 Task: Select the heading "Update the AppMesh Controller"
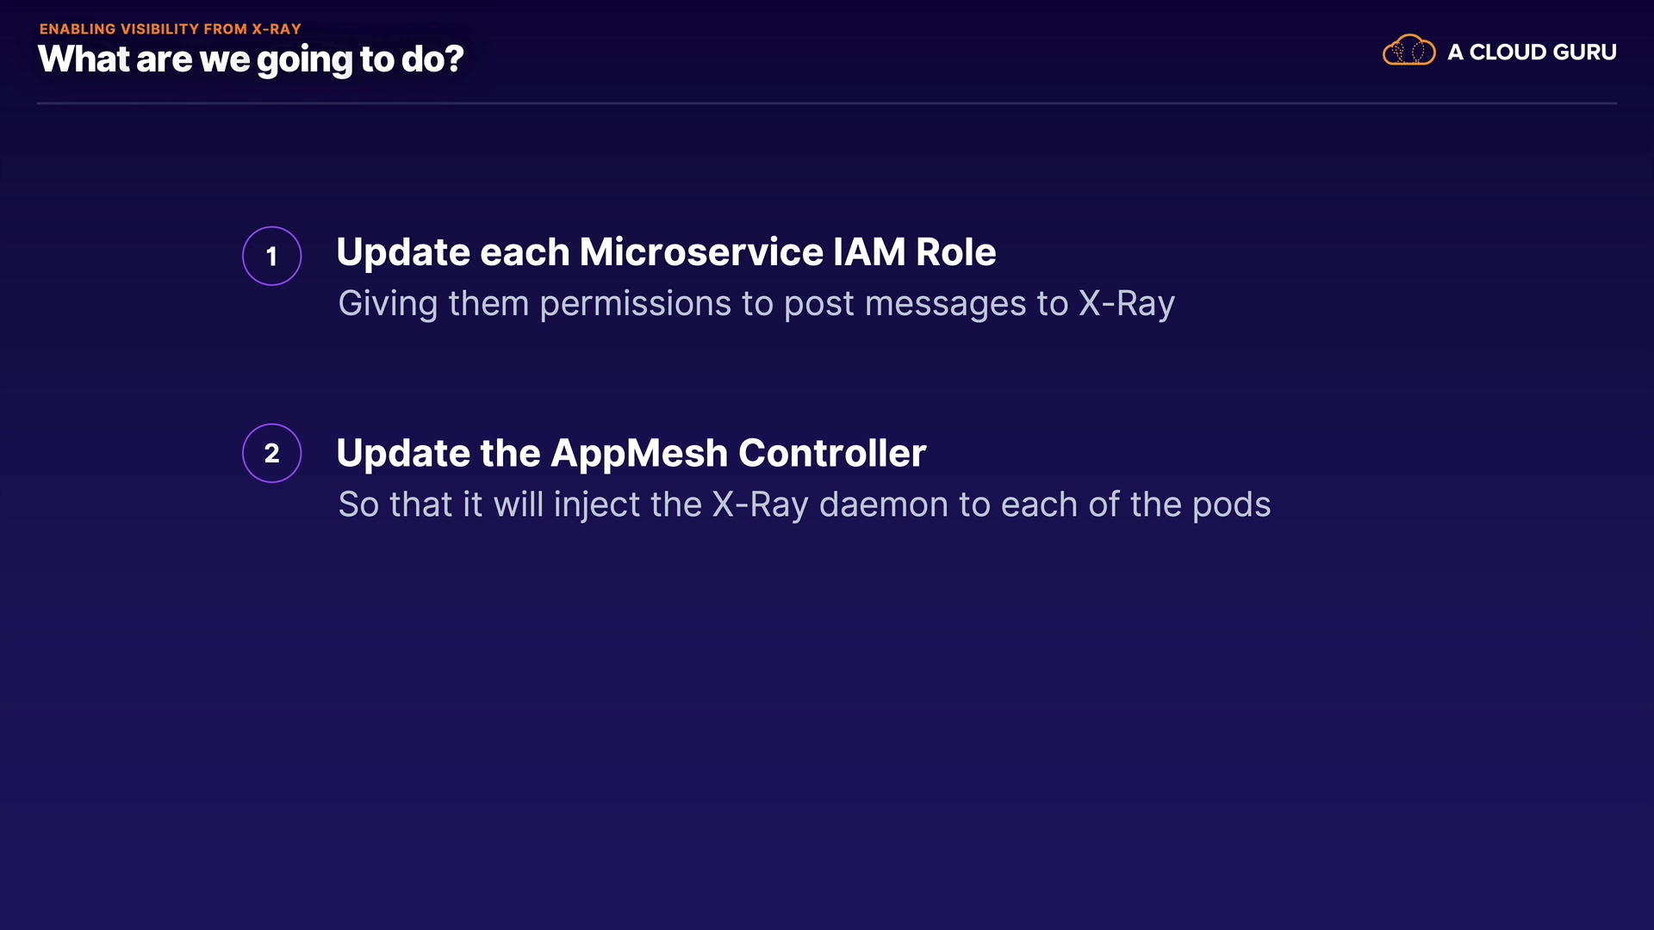click(x=631, y=453)
